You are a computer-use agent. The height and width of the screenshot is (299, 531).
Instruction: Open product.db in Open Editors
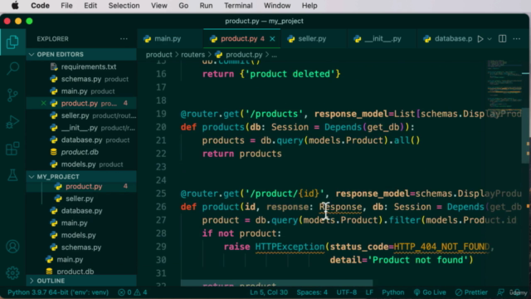(x=81, y=152)
